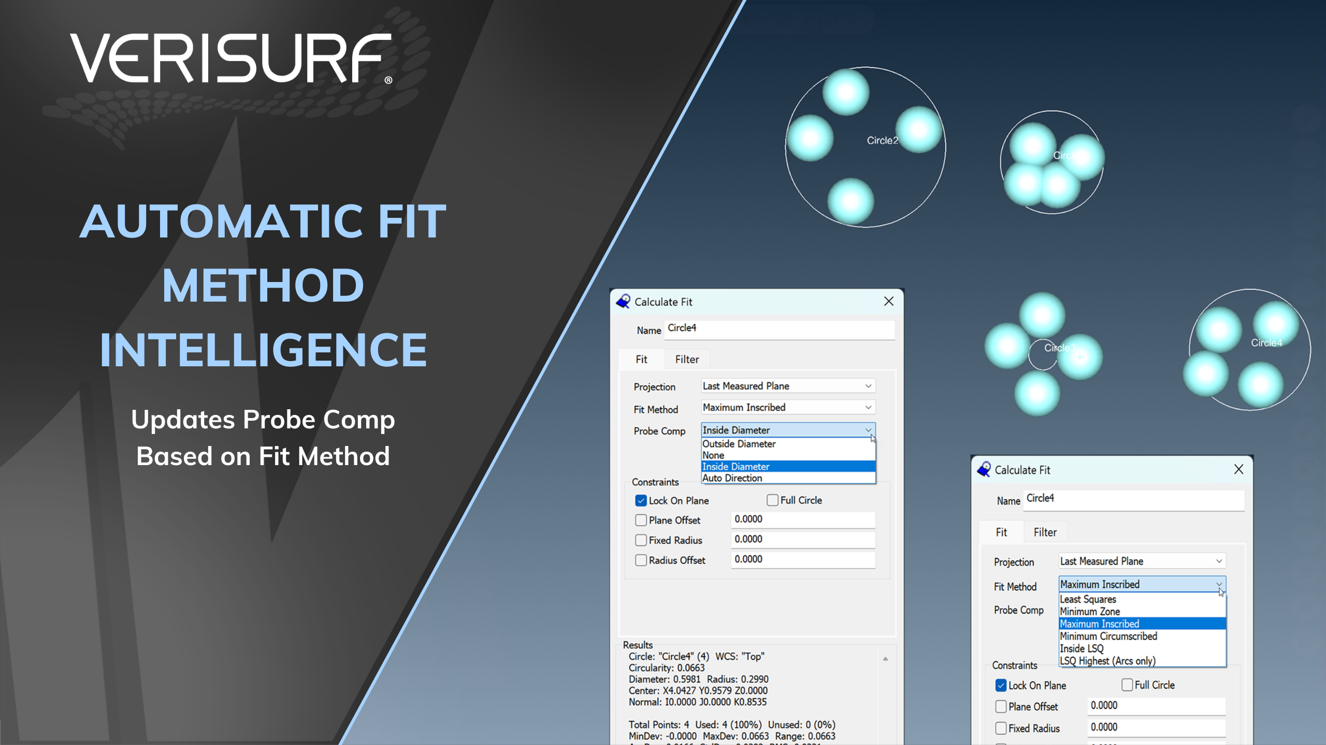The height and width of the screenshot is (745, 1326).
Task: Enable Plane Offset checkbox in right dialog
Action: [x=1001, y=707]
